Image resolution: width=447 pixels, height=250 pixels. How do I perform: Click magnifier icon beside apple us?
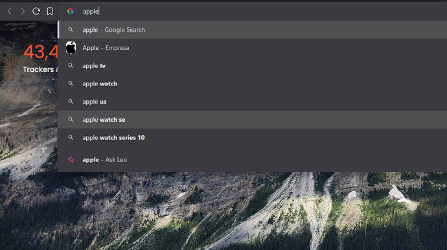[71, 102]
